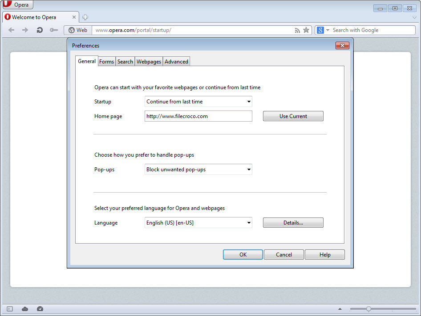421x316 pixels.
Task: Open a new tab with plus icon
Action: click(85, 17)
